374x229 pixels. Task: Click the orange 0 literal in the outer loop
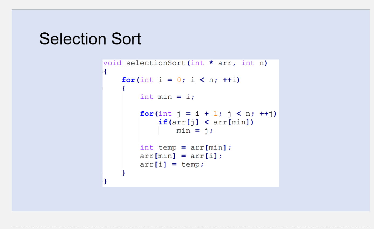click(x=179, y=80)
